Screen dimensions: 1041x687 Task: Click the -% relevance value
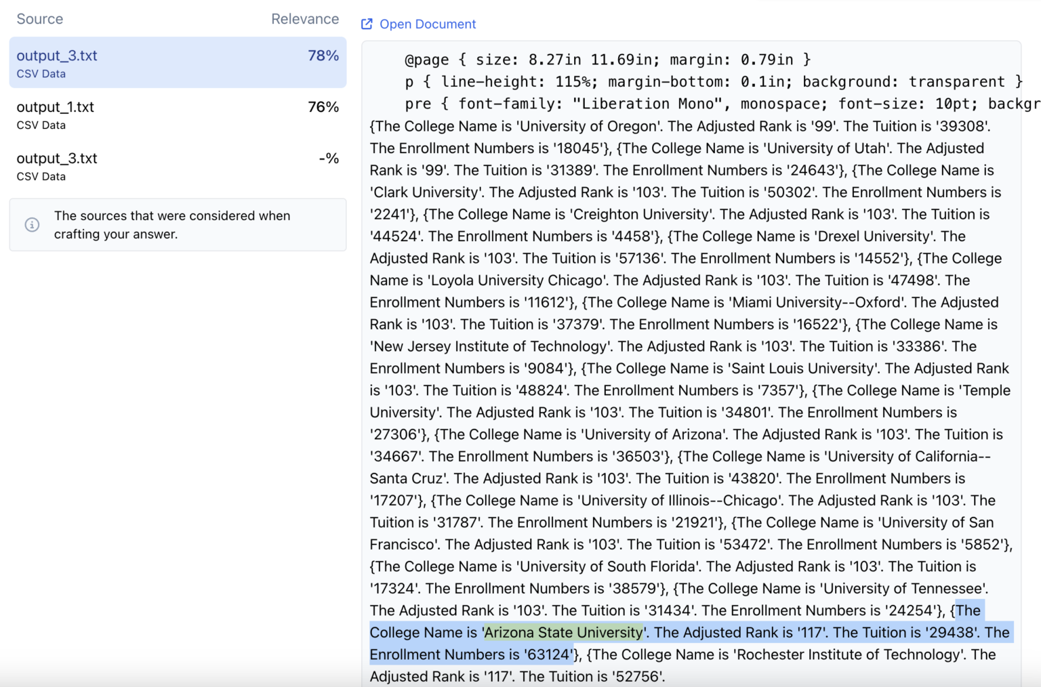328,159
